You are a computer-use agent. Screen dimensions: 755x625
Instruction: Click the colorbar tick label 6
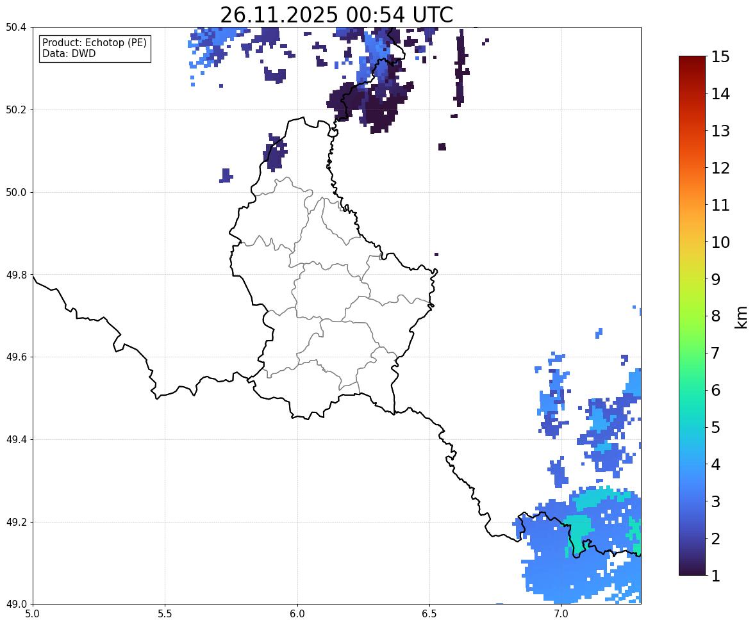[x=715, y=390]
